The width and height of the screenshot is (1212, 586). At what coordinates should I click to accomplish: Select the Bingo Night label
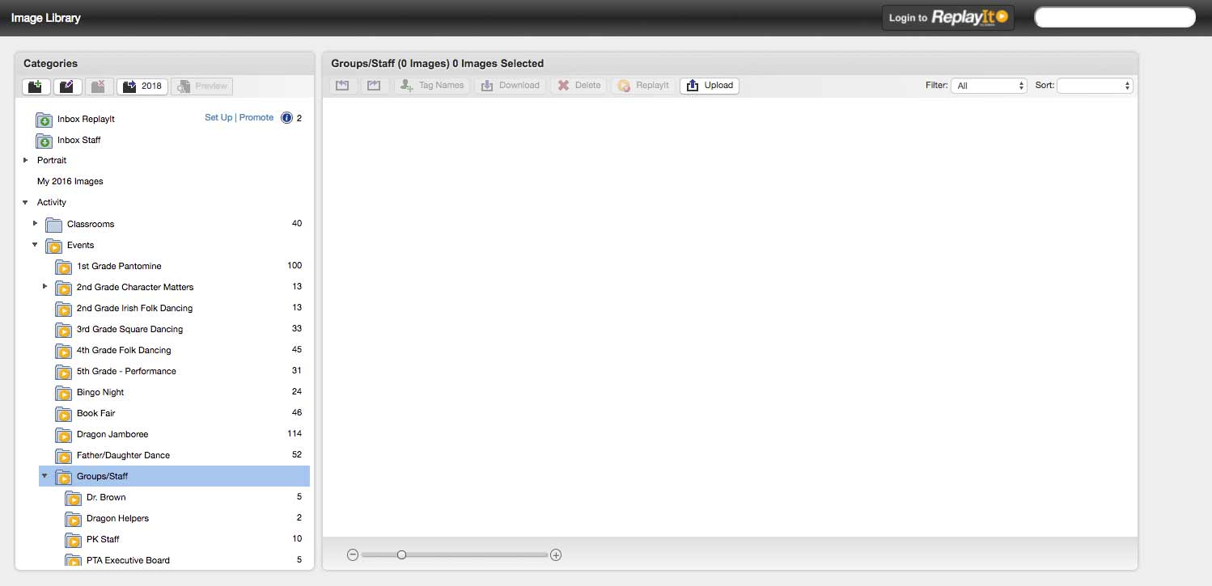(x=100, y=392)
